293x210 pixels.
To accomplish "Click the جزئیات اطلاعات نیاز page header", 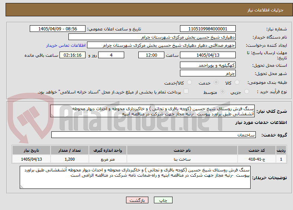I will click(x=265, y=10).
